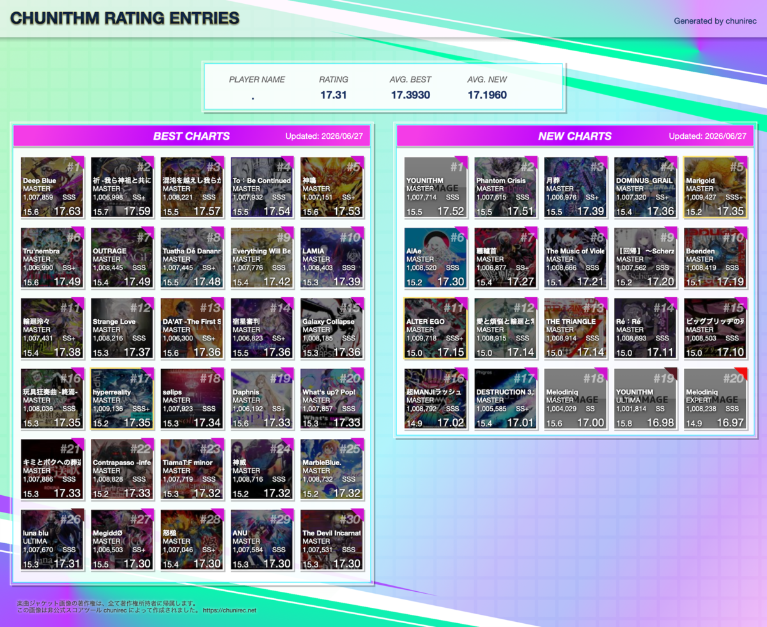The height and width of the screenshot is (627, 767).
Task: Click the rating value 17.31
Action: coord(334,95)
